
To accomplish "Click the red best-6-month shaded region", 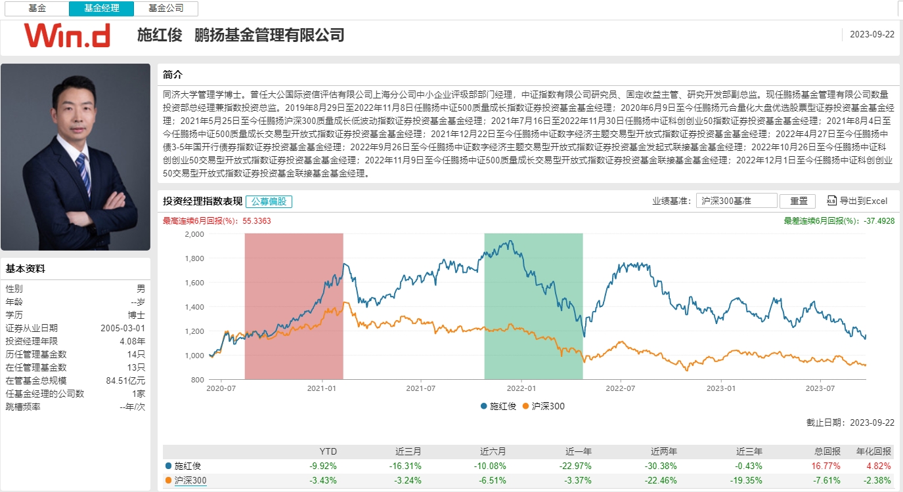I will [x=294, y=306].
